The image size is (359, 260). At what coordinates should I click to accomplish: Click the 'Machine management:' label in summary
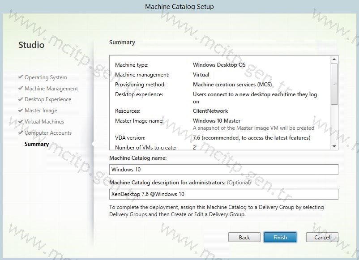(142, 75)
